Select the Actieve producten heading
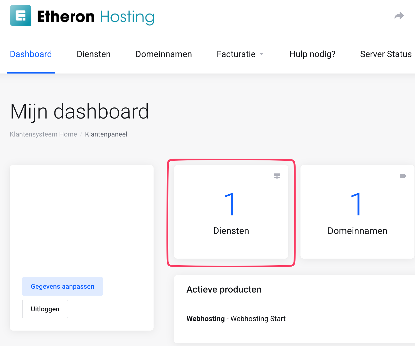Screen dimensions: 415x346 (224, 289)
